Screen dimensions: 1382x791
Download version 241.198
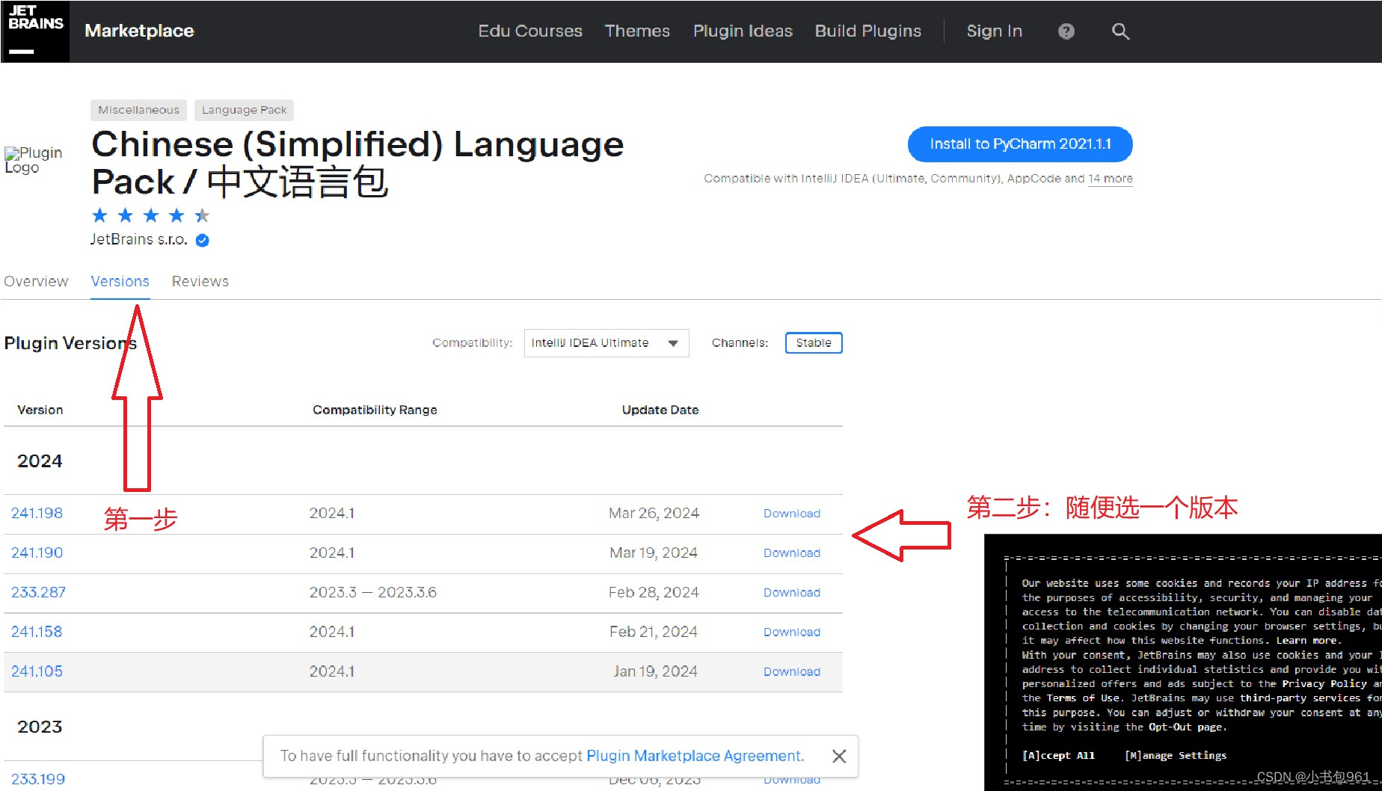[x=792, y=514]
